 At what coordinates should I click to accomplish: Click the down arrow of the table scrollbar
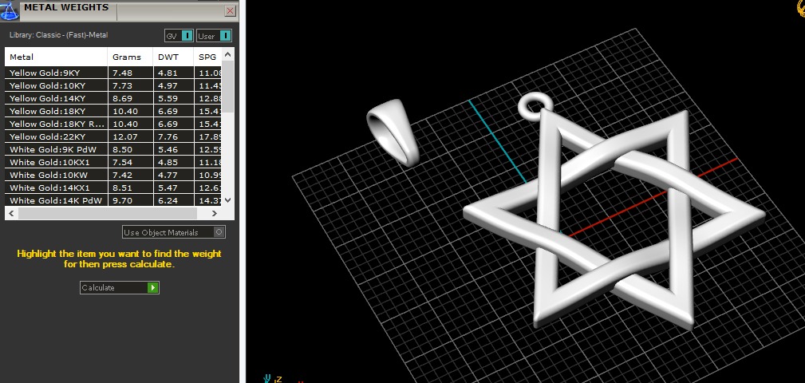coord(228,200)
